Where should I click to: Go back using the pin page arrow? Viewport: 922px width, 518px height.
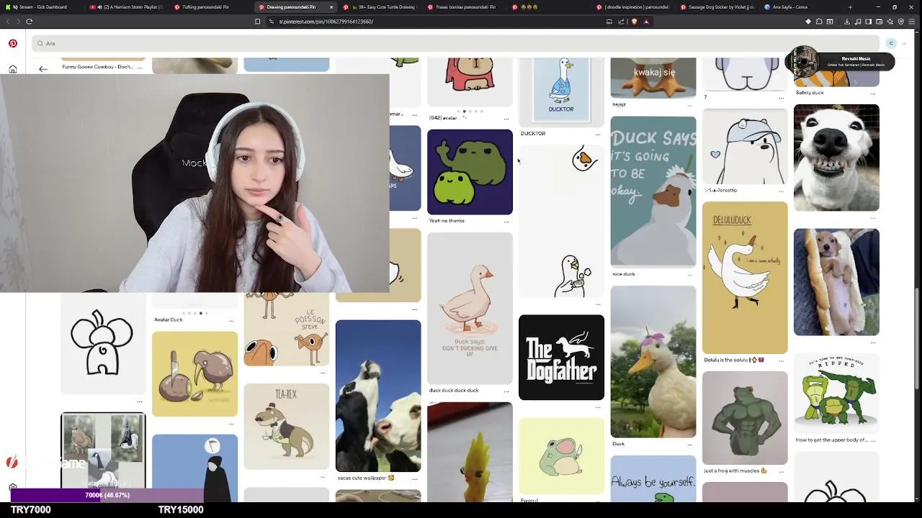tap(43, 69)
